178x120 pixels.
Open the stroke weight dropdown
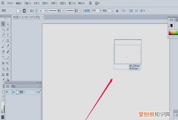pyautogui.click(x=46, y=10)
